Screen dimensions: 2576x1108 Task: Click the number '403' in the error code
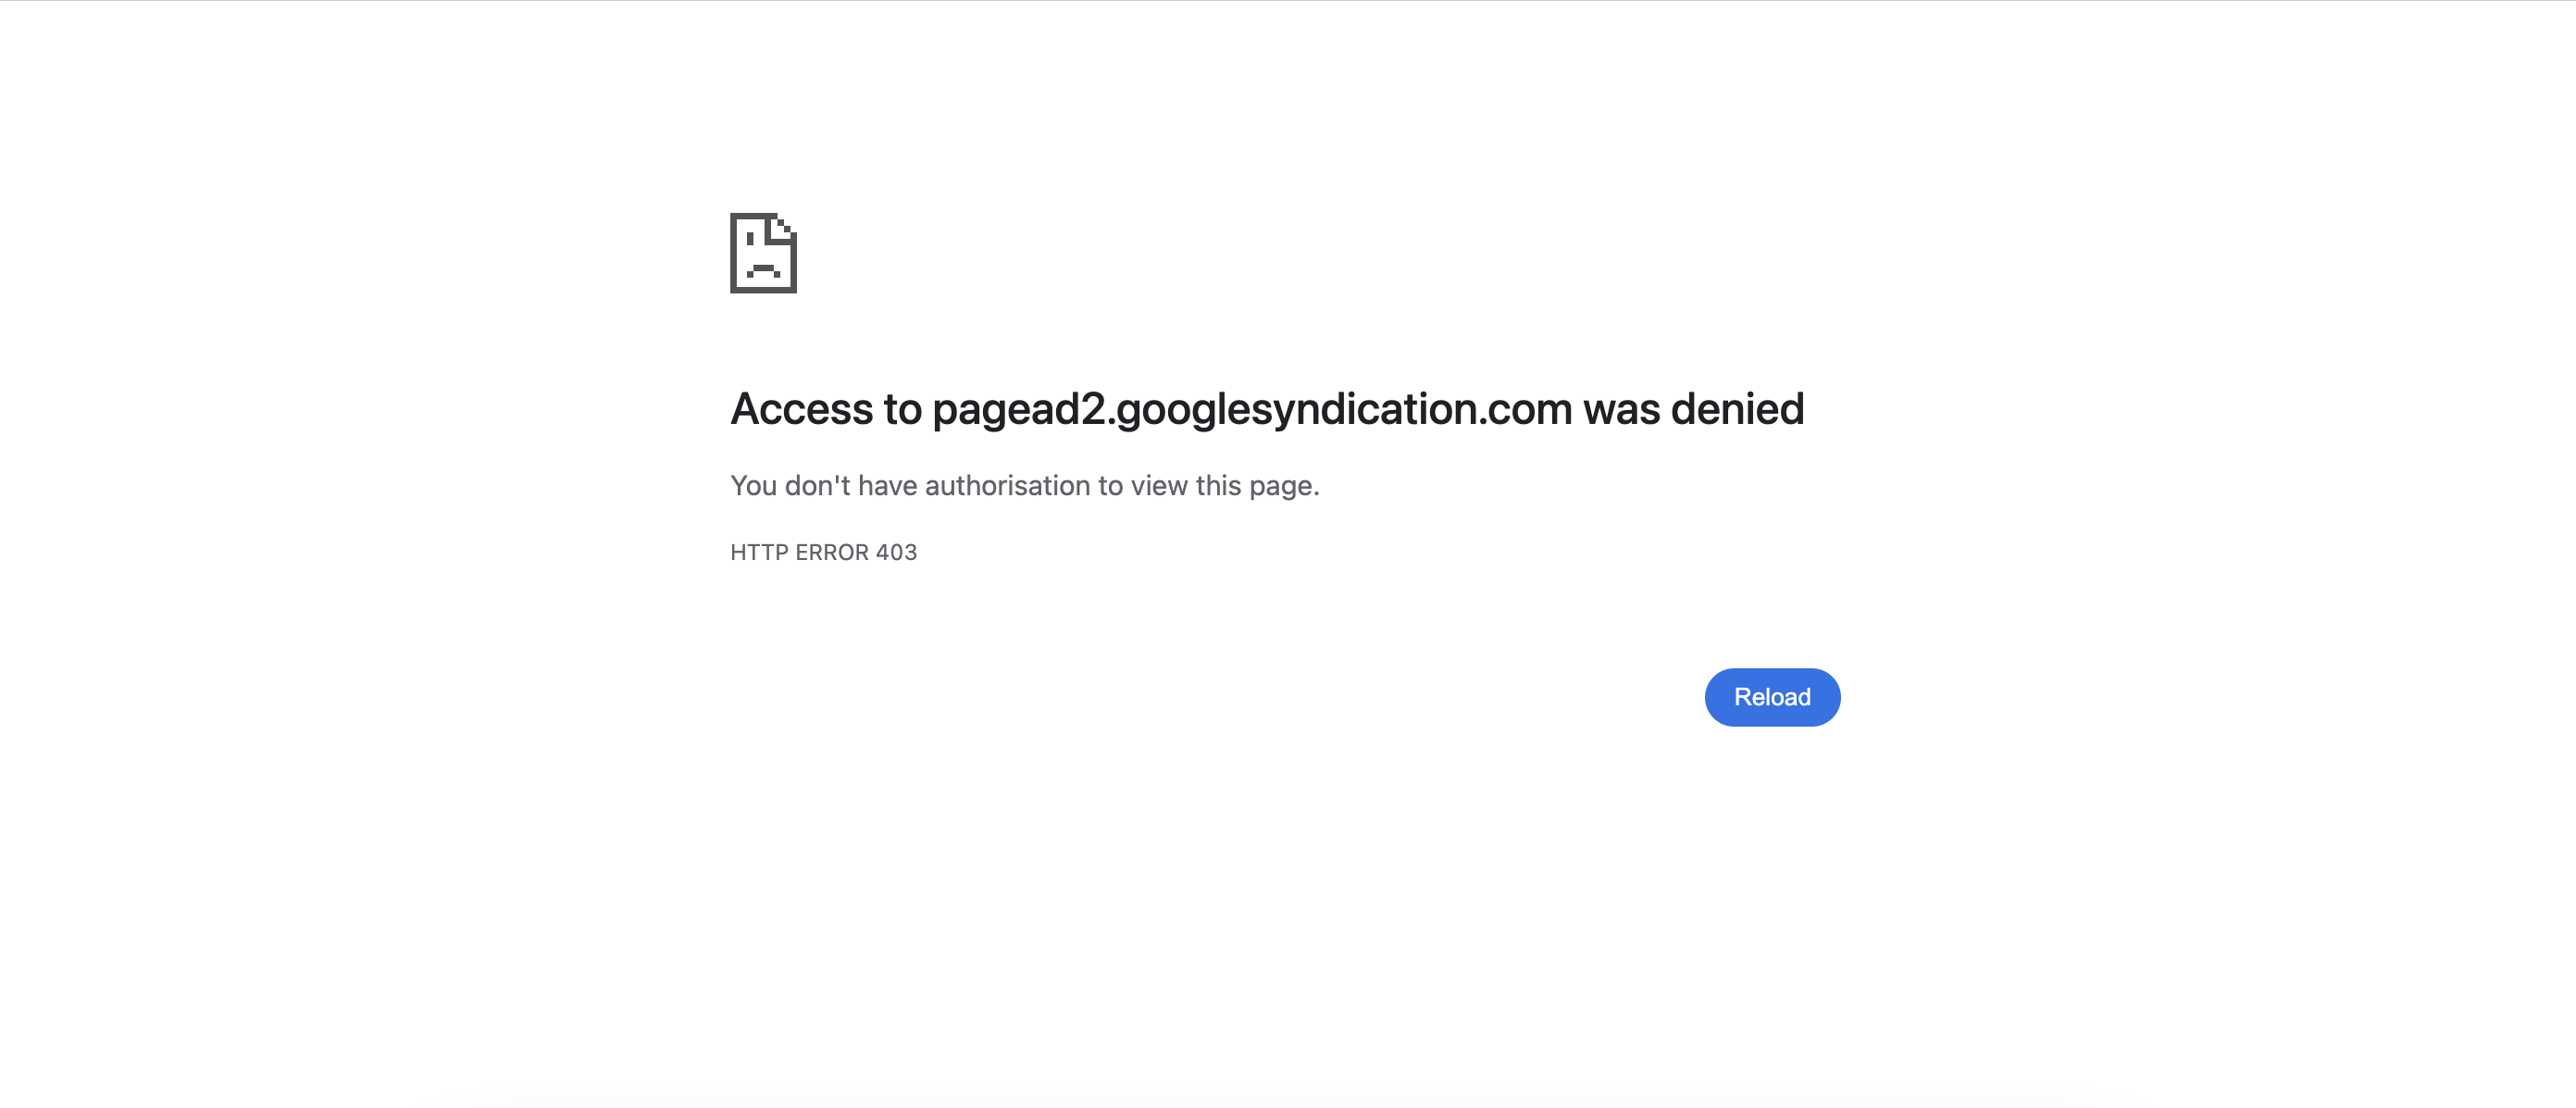tap(896, 553)
